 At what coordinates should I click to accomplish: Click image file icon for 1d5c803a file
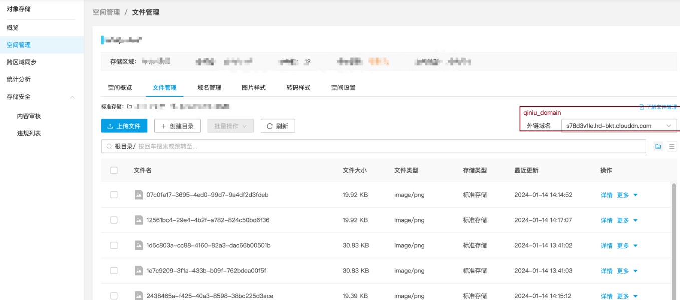[x=139, y=245]
